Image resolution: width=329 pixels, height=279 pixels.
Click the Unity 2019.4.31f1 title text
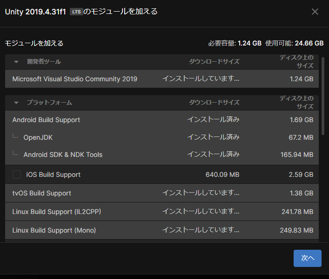35,12
